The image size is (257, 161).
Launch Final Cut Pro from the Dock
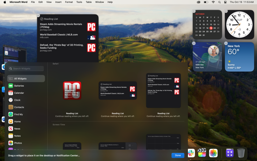pyautogui.click(x=202, y=153)
